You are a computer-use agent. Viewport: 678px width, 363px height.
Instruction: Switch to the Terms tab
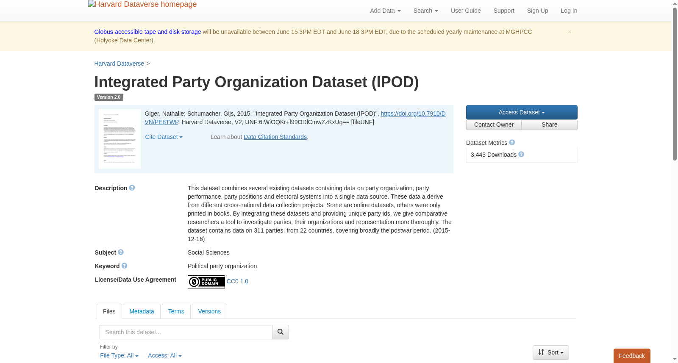pyautogui.click(x=176, y=311)
